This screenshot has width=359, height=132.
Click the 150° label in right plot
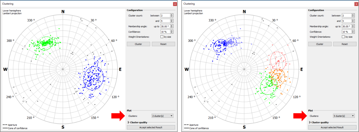[x=276, y=118]
